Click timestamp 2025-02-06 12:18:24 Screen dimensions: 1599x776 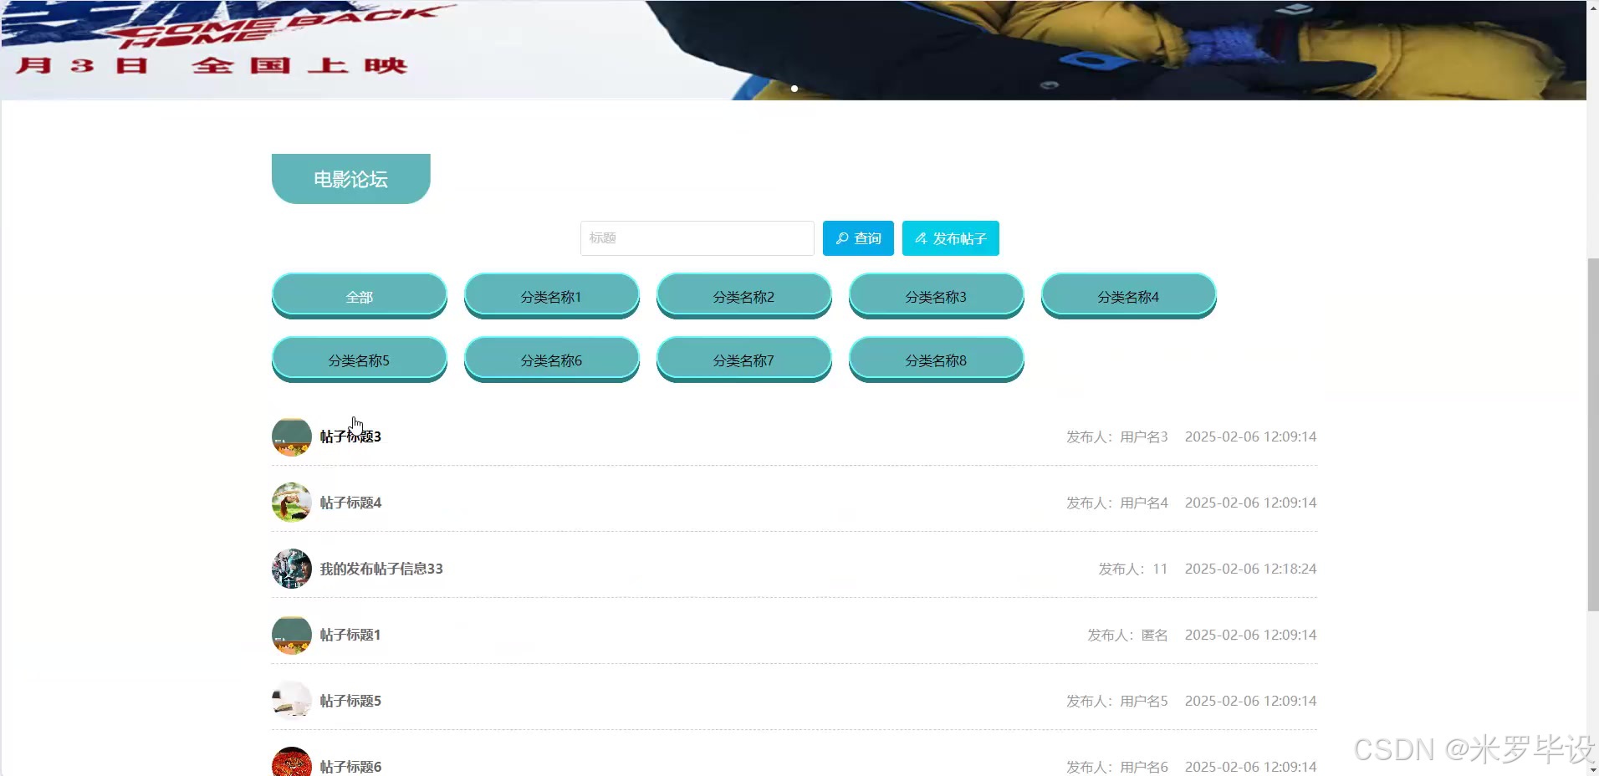tap(1251, 569)
